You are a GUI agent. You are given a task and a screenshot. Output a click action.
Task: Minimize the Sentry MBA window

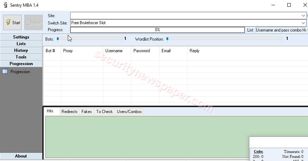[x=273, y=5]
